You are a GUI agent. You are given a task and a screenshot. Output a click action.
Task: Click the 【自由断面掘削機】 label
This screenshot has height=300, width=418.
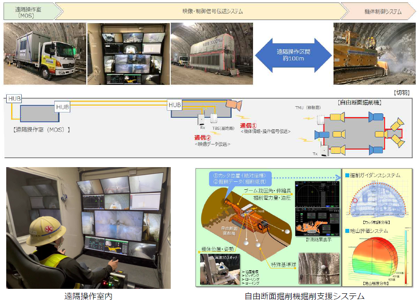click(359, 102)
